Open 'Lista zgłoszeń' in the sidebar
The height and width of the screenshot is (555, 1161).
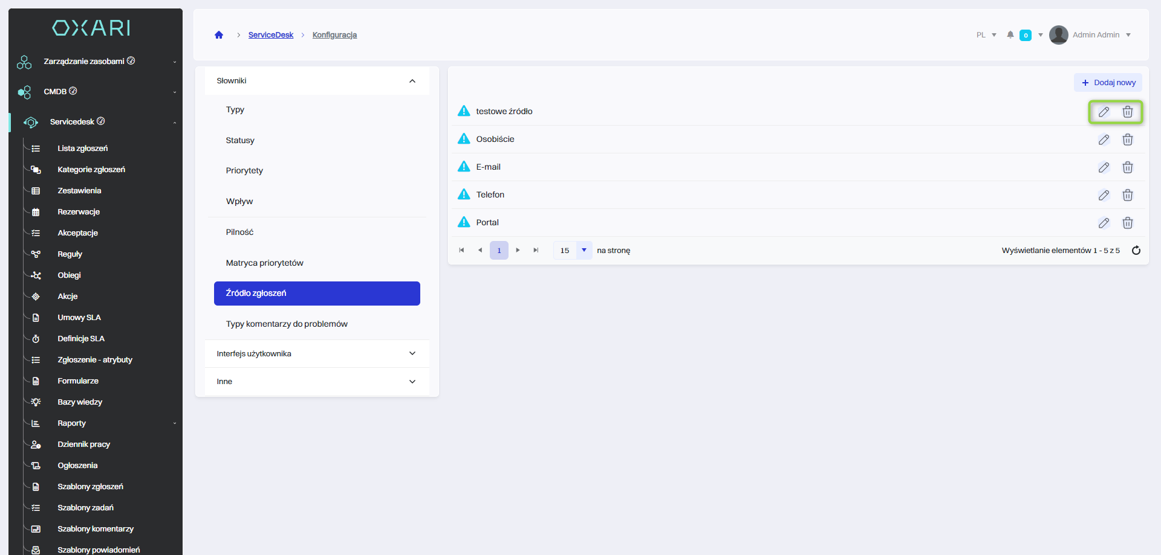[x=82, y=149]
